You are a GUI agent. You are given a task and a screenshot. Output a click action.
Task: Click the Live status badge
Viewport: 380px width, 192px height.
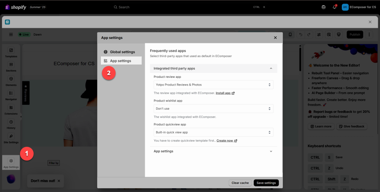[x=24, y=34]
